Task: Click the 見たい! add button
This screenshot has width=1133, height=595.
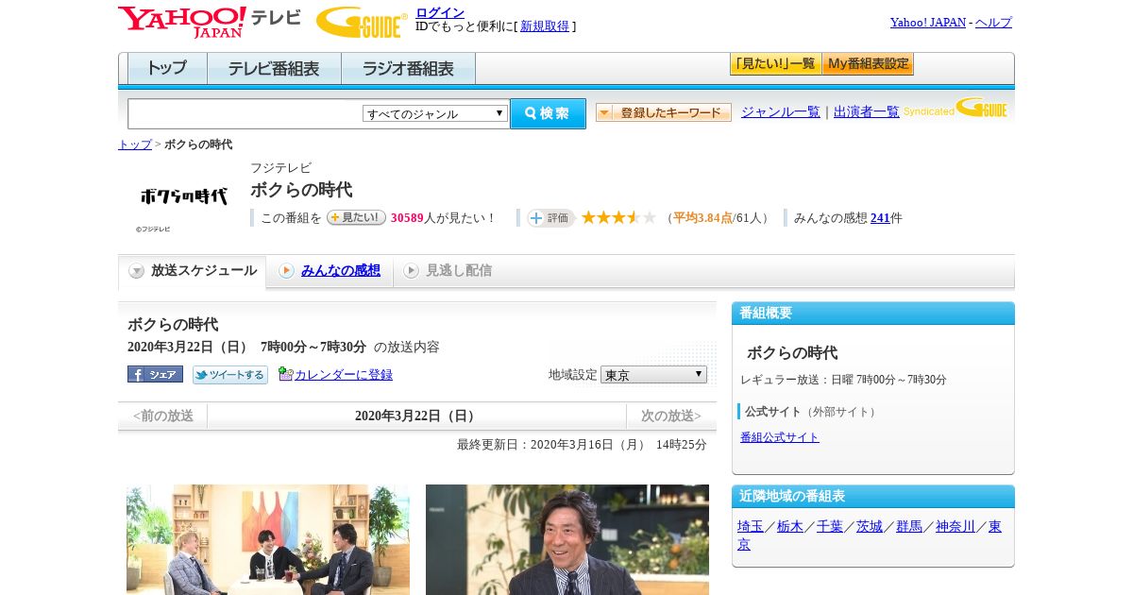Action: click(356, 217)
